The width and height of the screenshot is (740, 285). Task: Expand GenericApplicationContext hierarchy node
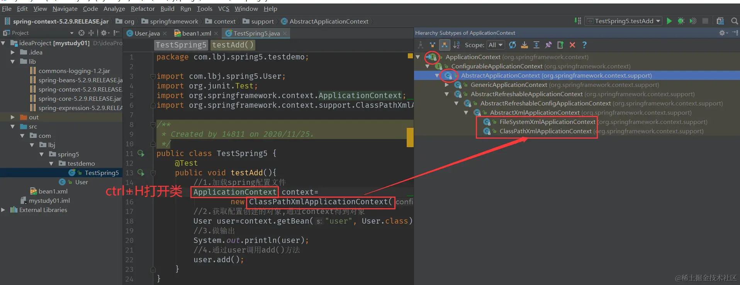(447, 85)
